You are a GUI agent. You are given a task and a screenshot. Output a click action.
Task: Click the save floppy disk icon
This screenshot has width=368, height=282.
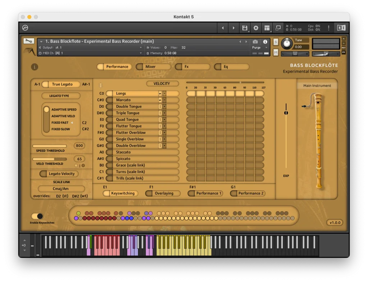[x=245, y=28]
